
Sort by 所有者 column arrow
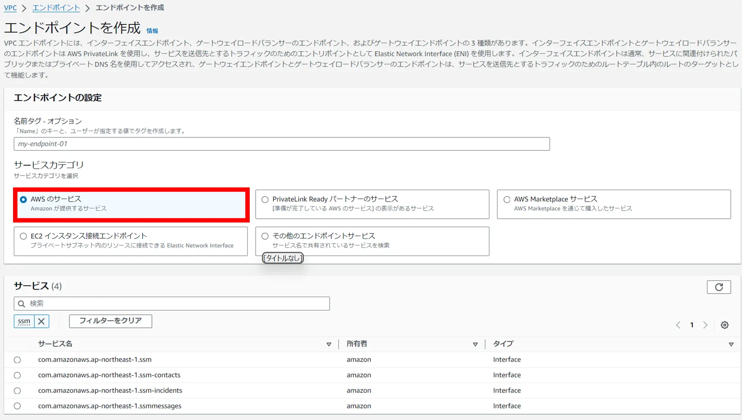tap(475, 344)
